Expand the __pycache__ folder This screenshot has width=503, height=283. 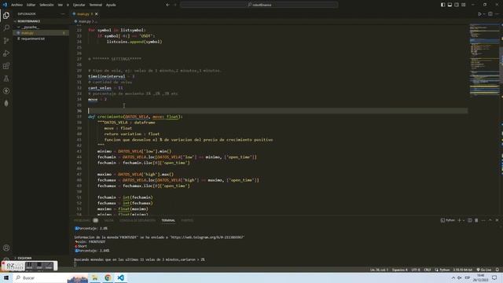pyautogui.click(x=40, y=27)
